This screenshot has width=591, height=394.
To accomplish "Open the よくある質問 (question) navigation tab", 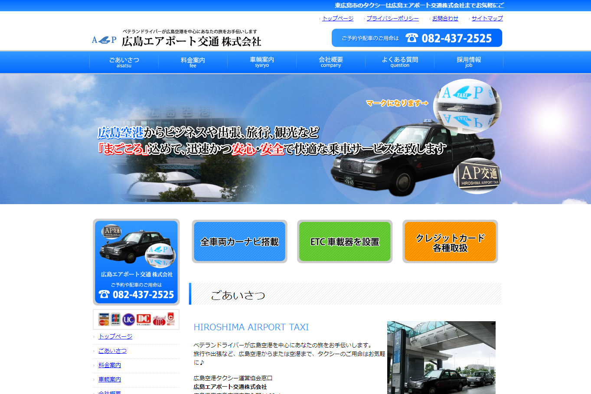I will (x=400, y=62).
